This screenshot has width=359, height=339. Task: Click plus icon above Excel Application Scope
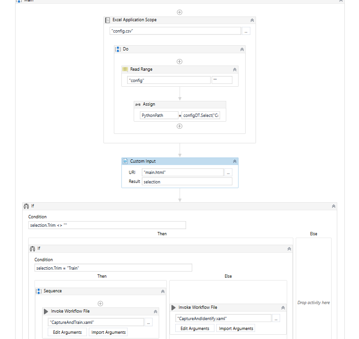click(179, 12)
